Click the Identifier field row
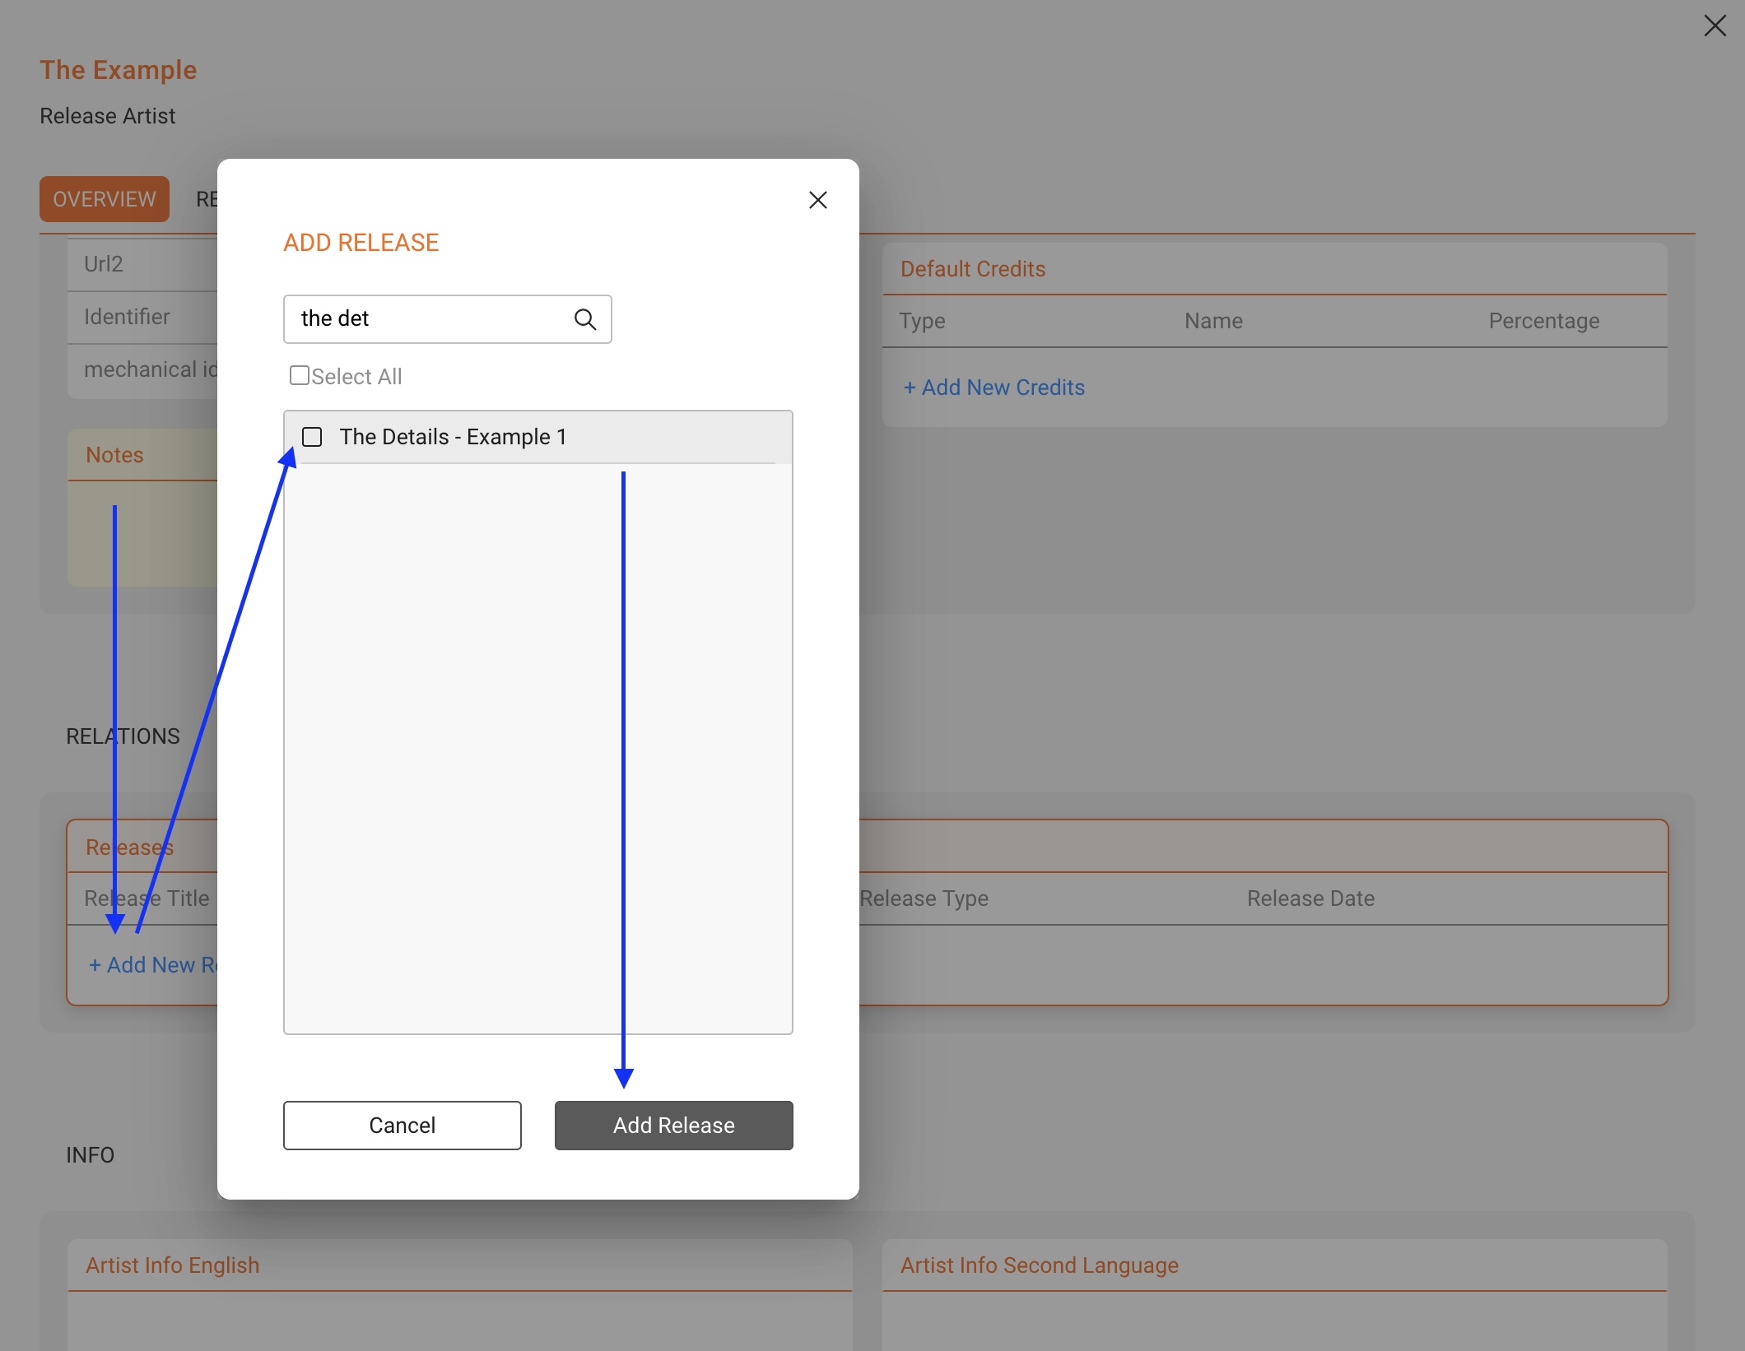The width and height of the screenshot is (1745, 1351). coord(142,317)
